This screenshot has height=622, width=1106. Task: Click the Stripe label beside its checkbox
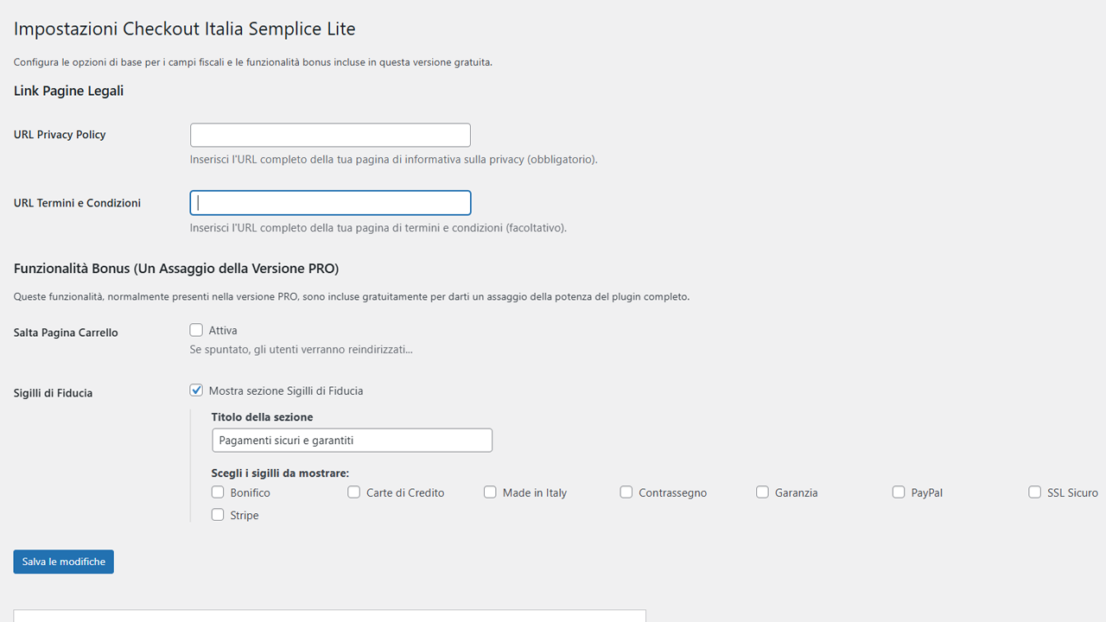click(x=243, y=514)
